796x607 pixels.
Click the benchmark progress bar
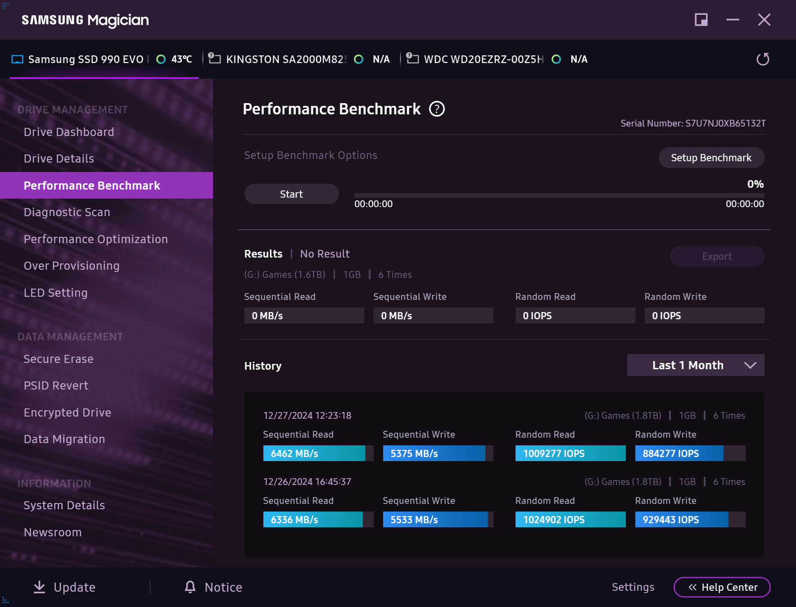coord(559,195)
